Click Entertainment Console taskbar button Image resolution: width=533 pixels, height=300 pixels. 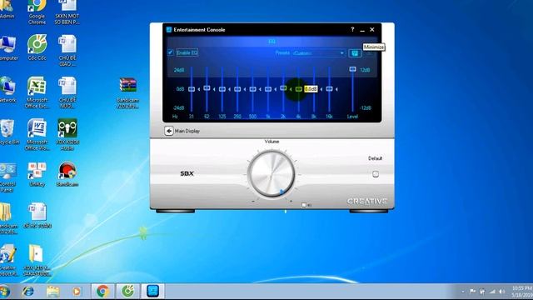153,292
